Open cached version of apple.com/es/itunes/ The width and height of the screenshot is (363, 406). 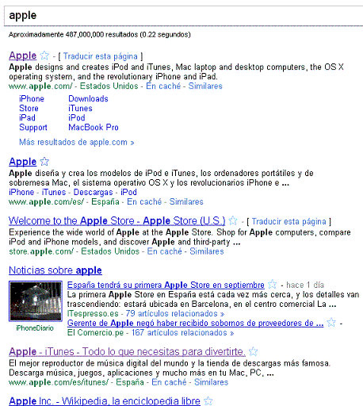point(169,382)
